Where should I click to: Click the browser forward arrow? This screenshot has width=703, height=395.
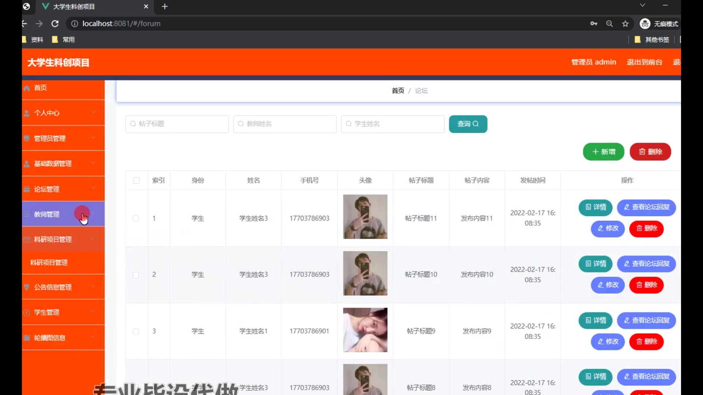click(x=39, y=24)
